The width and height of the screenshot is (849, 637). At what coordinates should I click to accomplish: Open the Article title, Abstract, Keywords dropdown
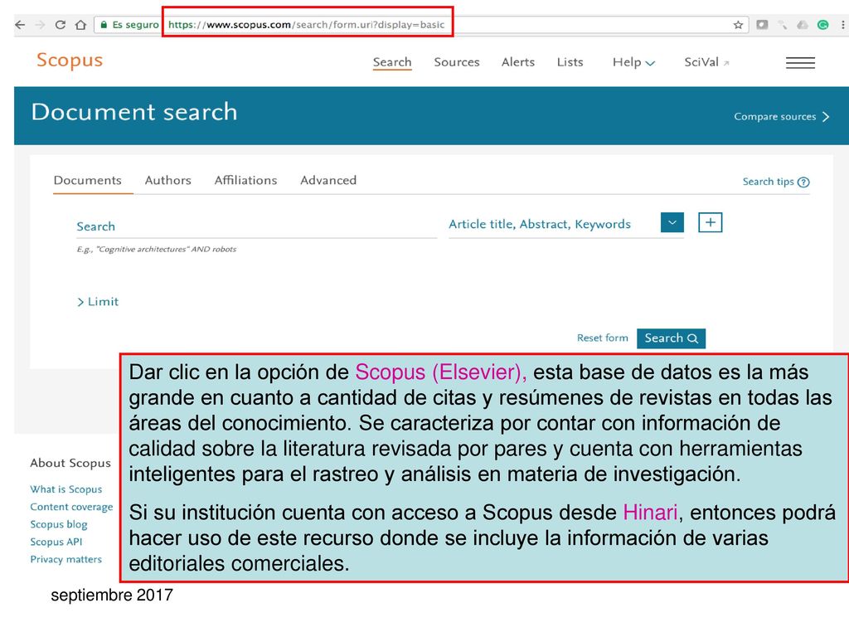672,222
